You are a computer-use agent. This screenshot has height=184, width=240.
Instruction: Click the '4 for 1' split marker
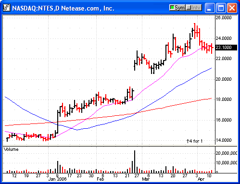coord(194,141)
